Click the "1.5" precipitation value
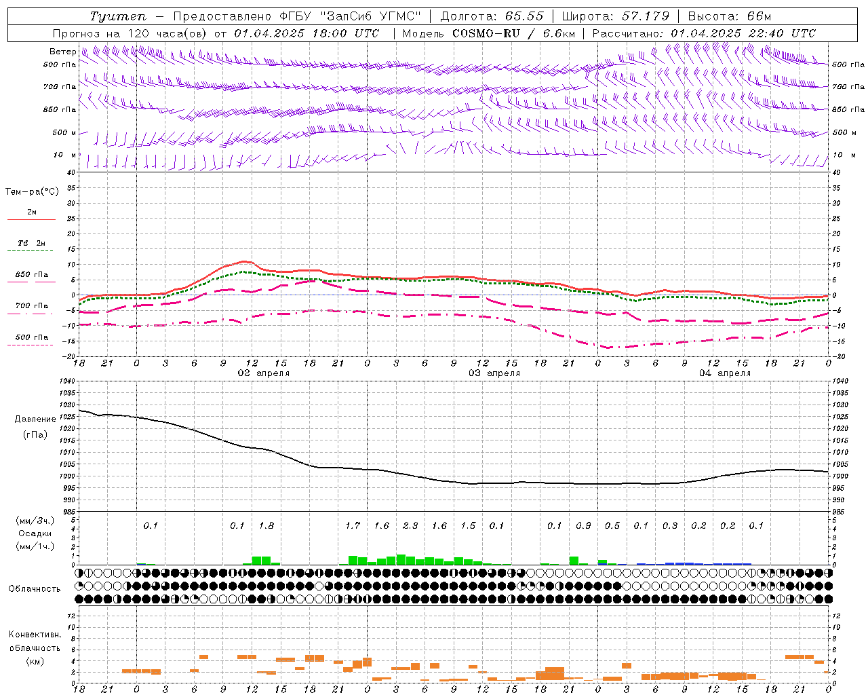 click(x=468, y=525)
